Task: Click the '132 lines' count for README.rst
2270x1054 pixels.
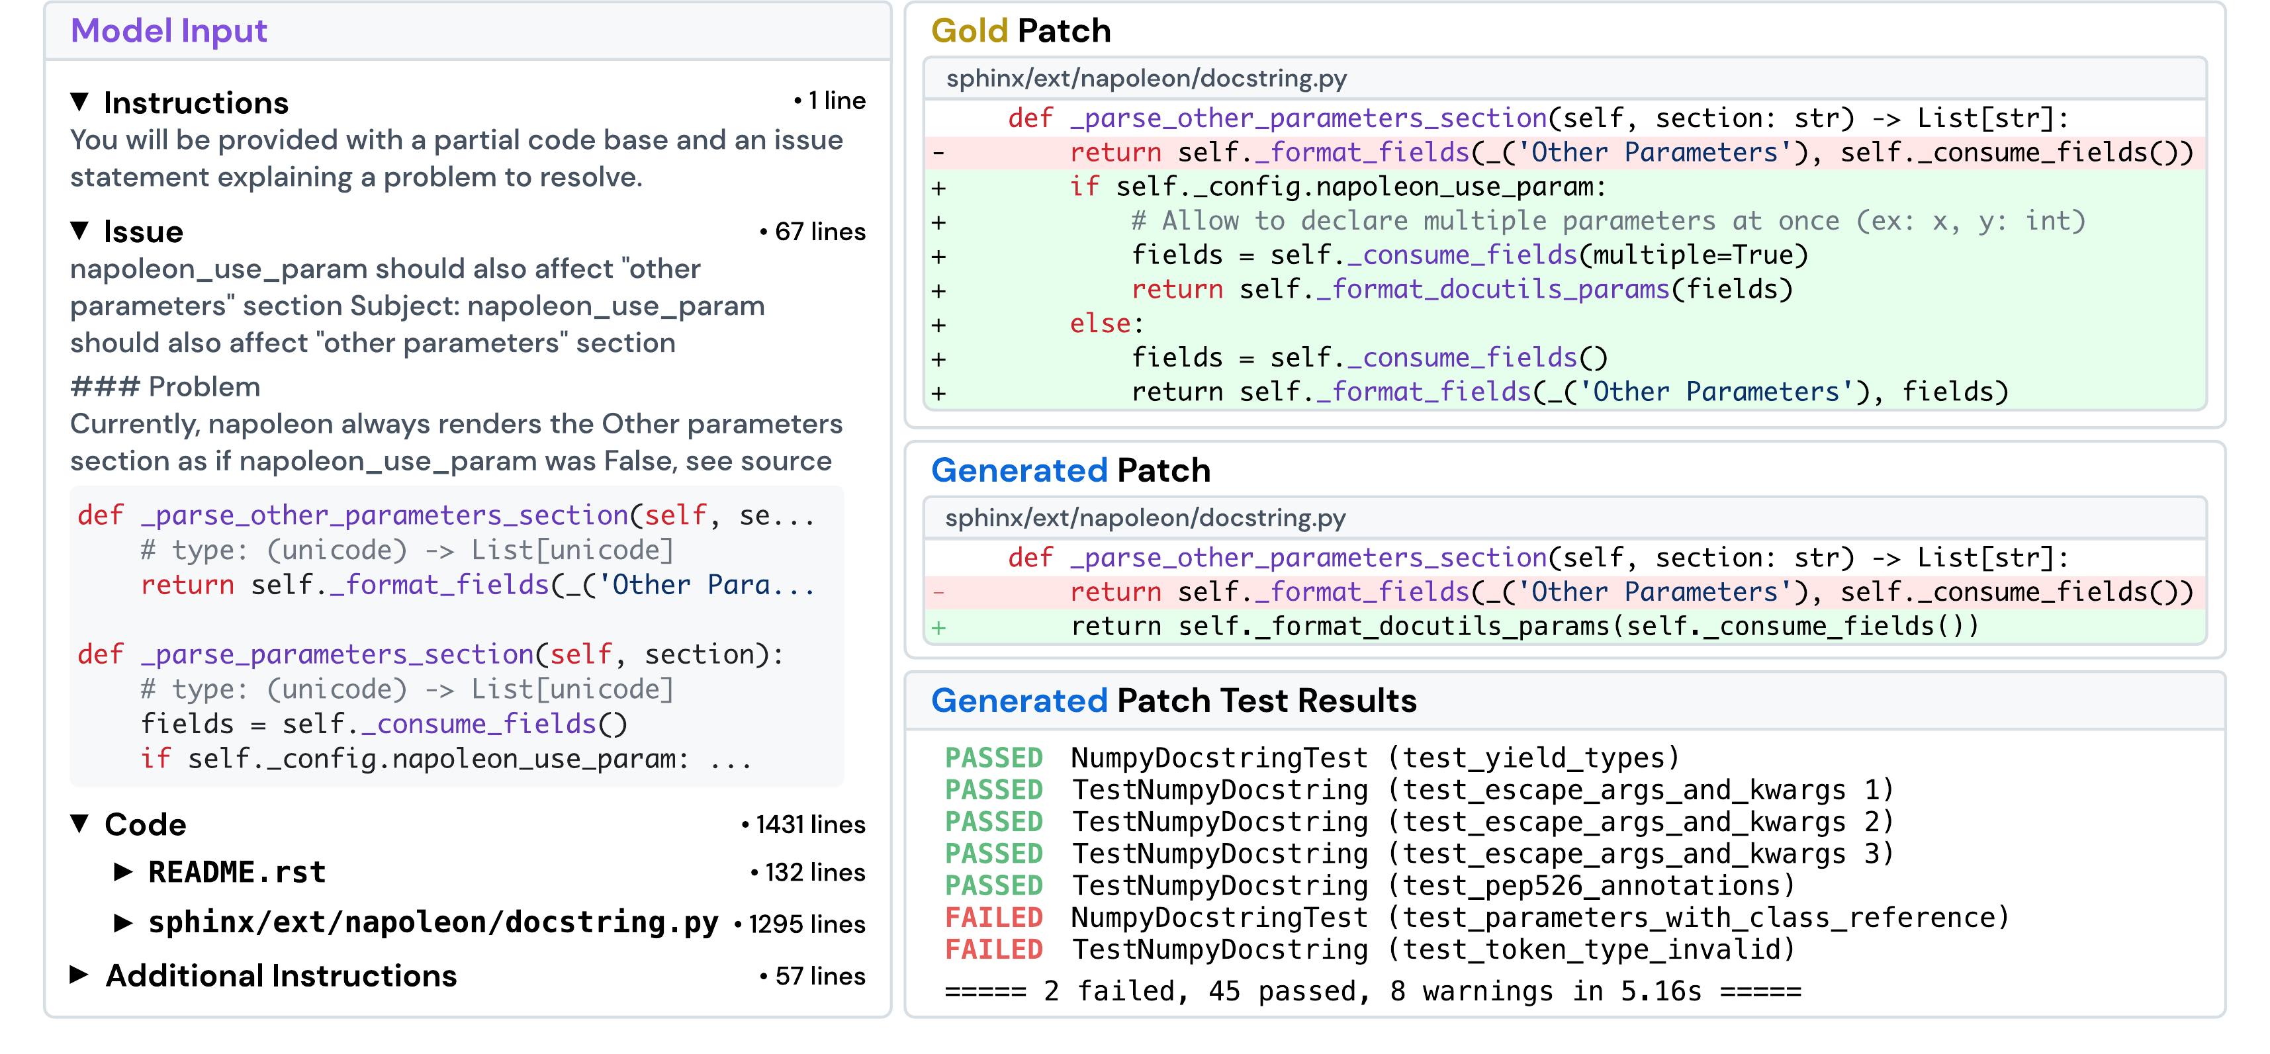Action: click(808, 873)
